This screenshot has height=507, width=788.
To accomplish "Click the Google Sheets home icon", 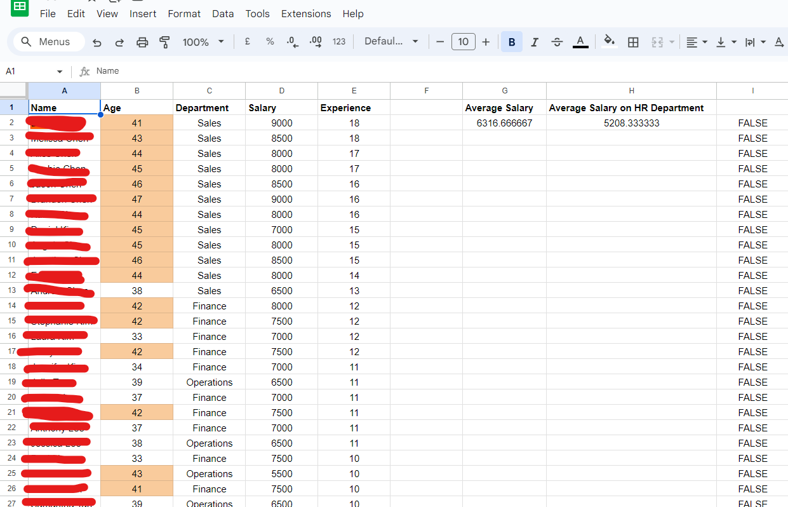I will click(x=20, y=7).
